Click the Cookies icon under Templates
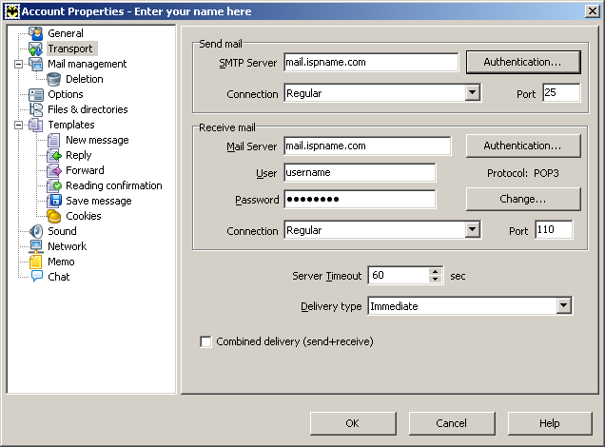This screenshot has height=447, width=605. point(54,216)
